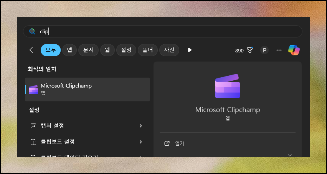
Task: Open the 캡처 설정 result
Action: 87,126
